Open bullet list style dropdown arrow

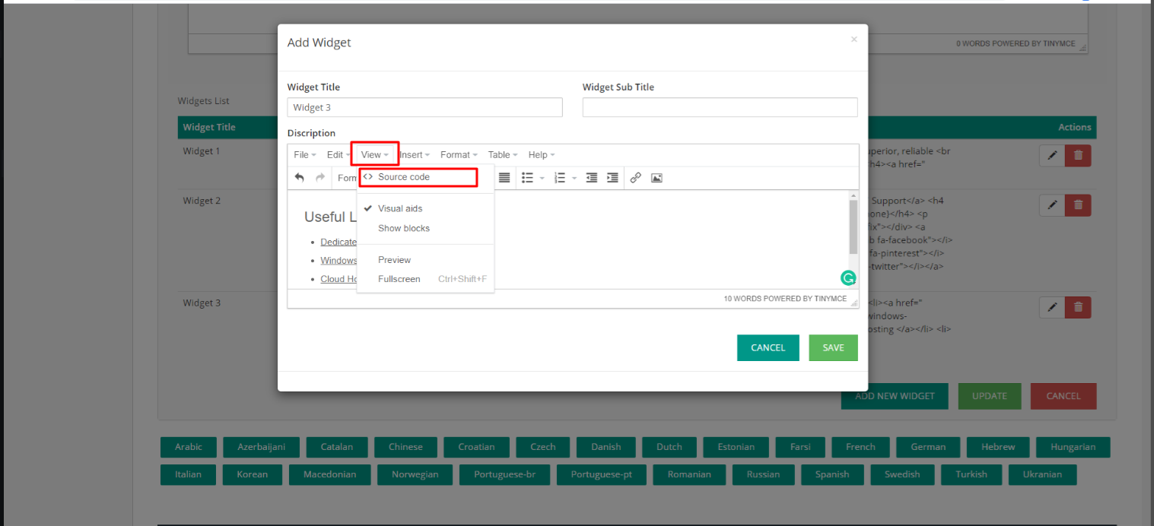pos(542,179)
